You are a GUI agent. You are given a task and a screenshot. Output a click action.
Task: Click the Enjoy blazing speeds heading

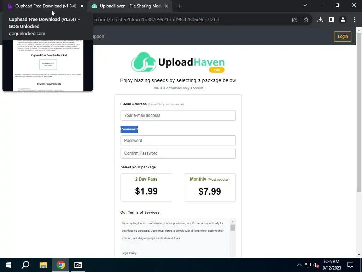point(178,80)
